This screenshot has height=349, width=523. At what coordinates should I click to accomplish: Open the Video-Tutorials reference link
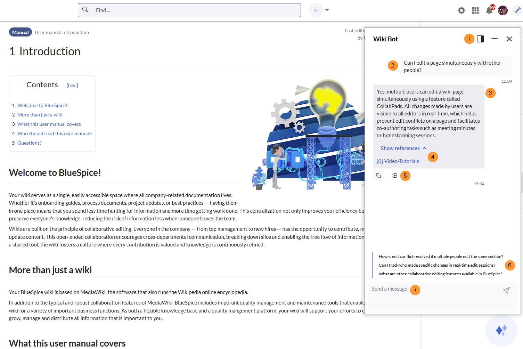click(398, 161)
